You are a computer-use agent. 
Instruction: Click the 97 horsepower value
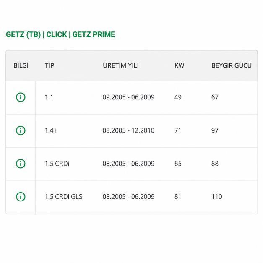click(x=215, y=130)
